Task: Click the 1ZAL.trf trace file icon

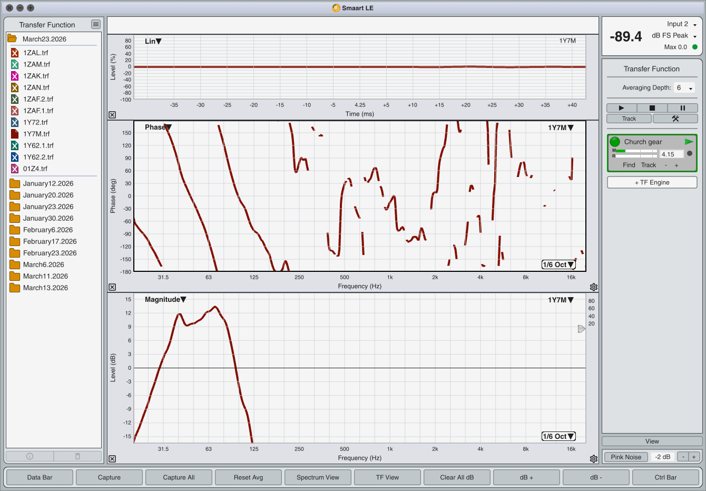Action: click(15, 53)
